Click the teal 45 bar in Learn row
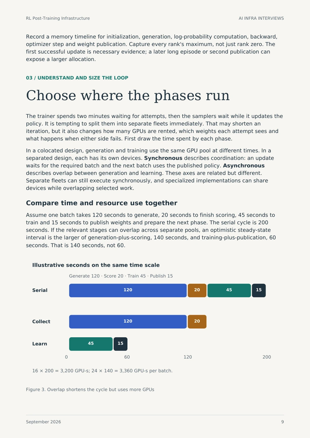The image size is (310, 438). coord(91,344)
